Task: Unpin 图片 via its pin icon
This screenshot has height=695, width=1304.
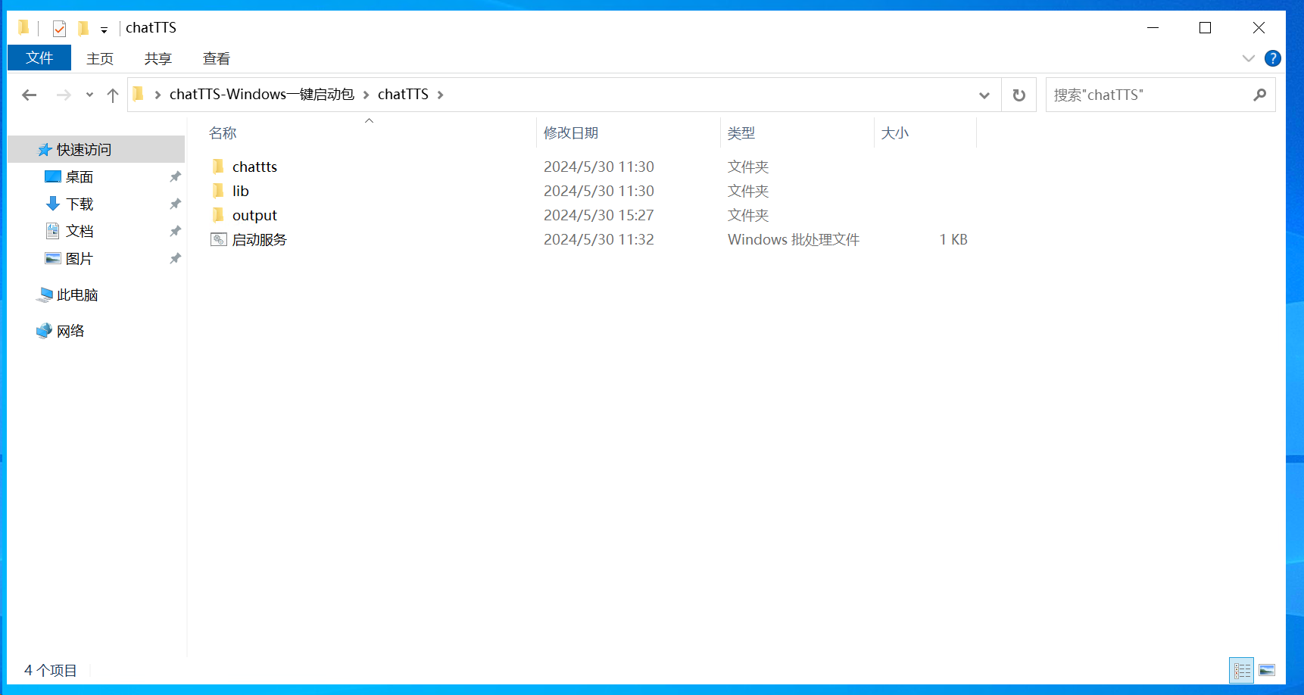Action: 175,258
